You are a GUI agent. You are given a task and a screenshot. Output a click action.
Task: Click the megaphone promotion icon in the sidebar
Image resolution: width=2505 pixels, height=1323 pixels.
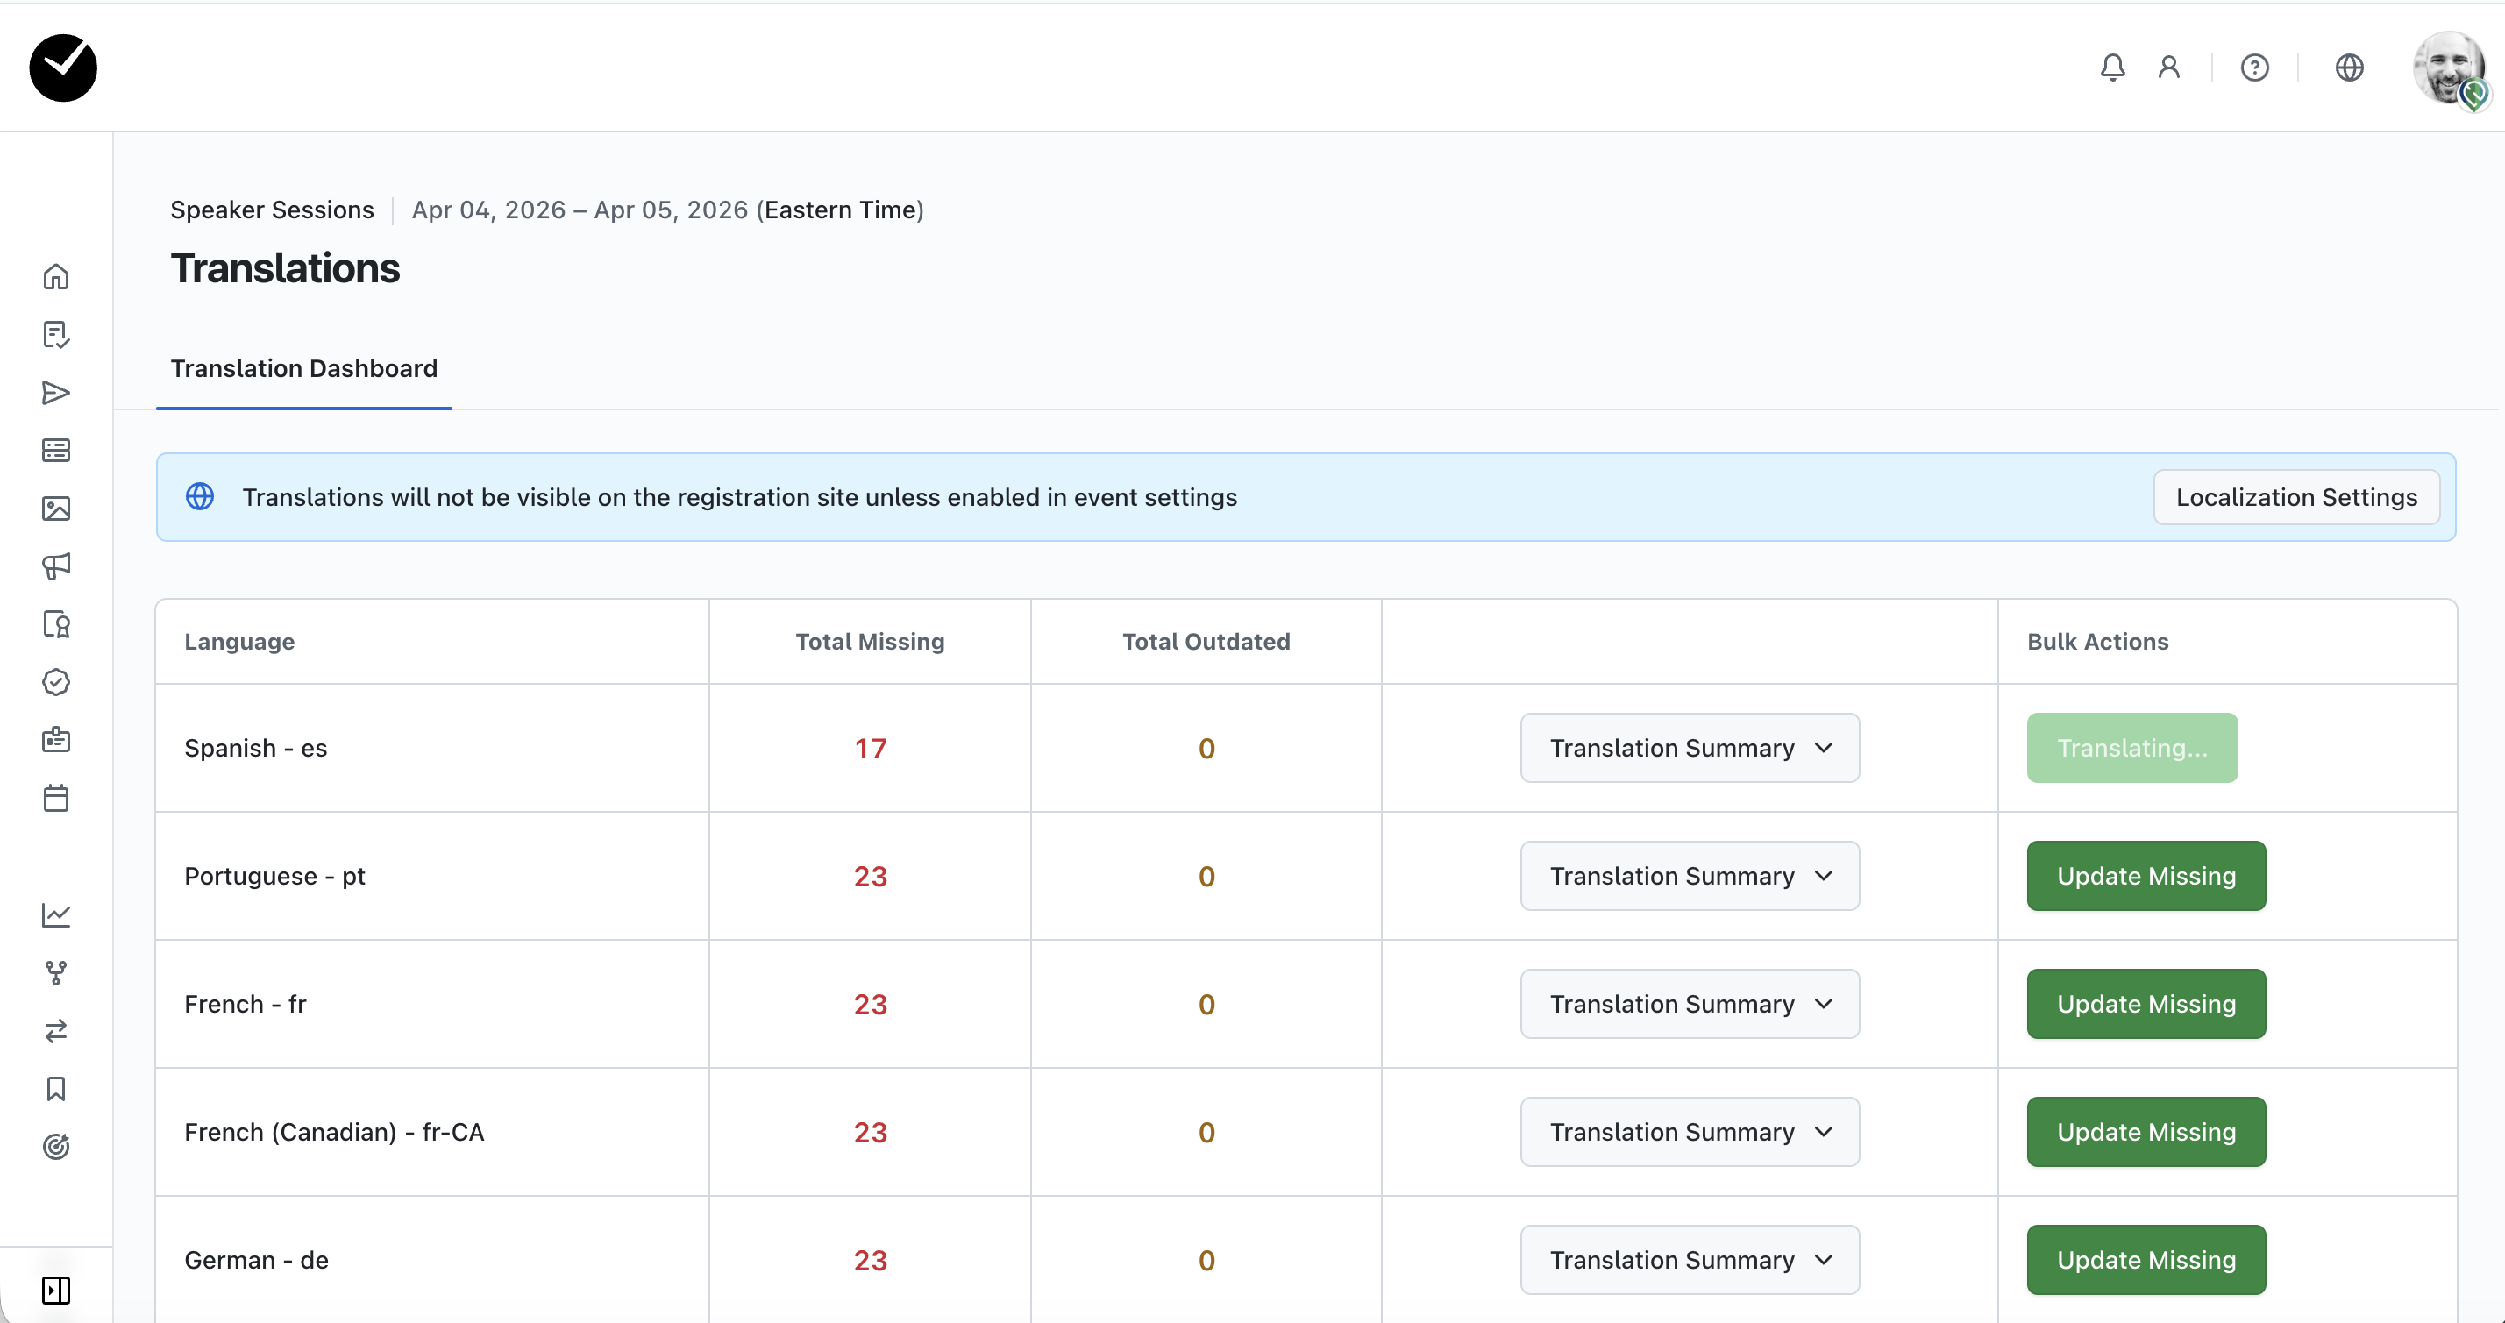coord(55,566)
